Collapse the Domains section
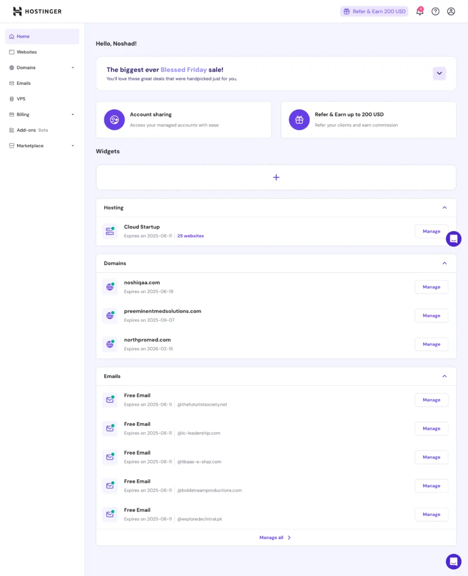468x576 pixels. tap(444, 263)
